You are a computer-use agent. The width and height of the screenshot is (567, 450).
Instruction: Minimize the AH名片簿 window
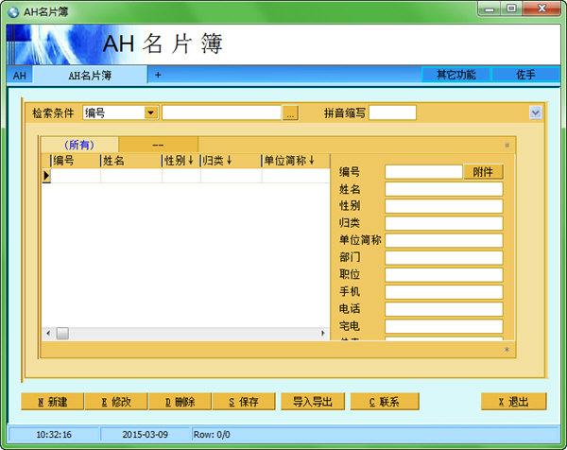click(490, 9)
